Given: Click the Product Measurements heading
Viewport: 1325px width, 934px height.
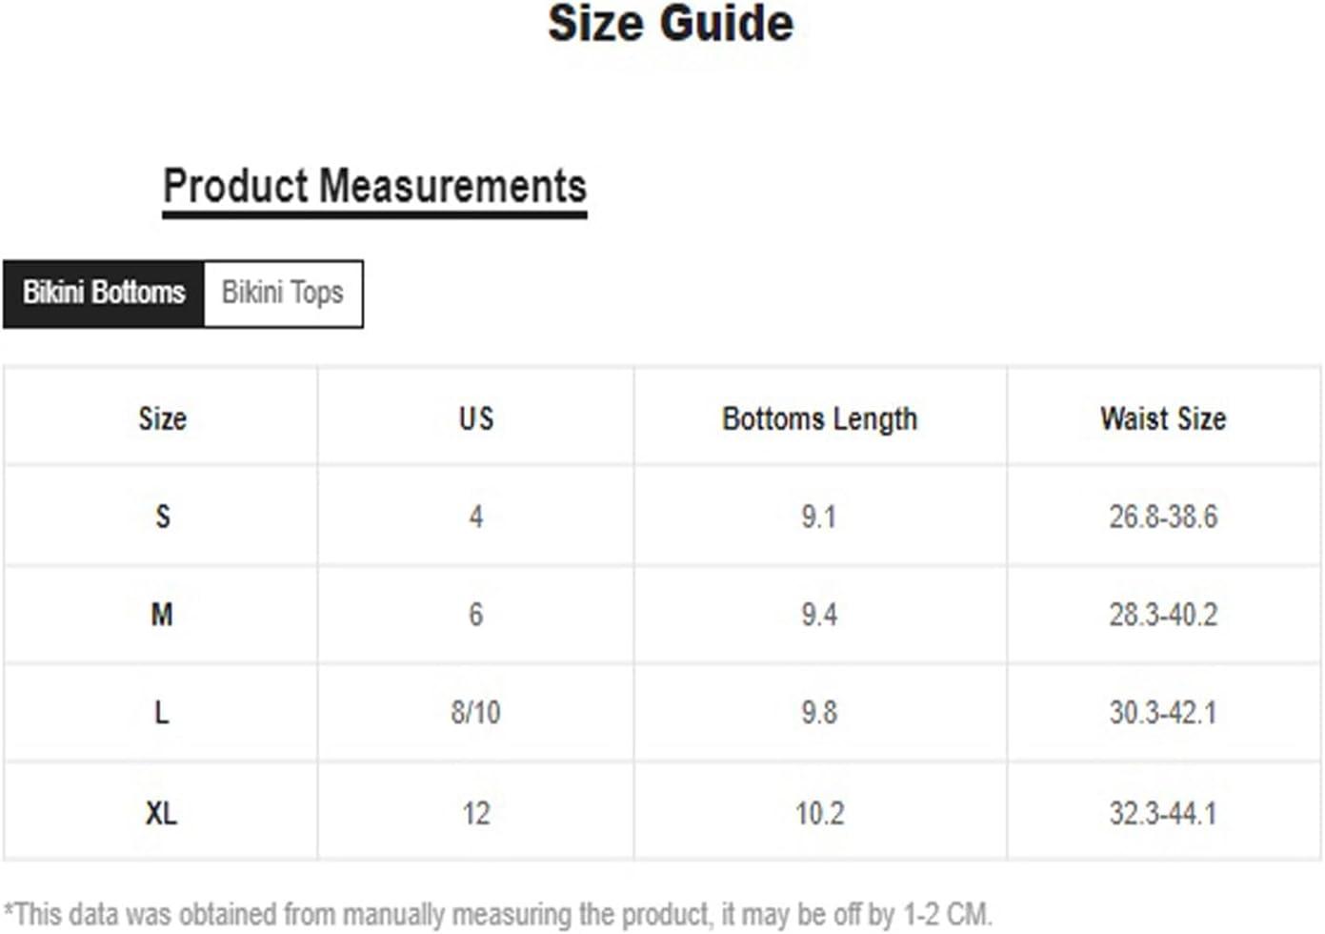Looking at the screenshot, I should [374, 186].
